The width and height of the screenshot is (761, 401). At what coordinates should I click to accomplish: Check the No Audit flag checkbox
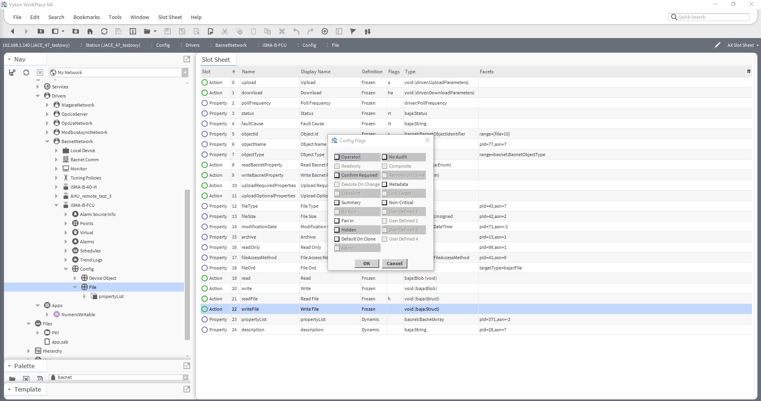[384, 157]
